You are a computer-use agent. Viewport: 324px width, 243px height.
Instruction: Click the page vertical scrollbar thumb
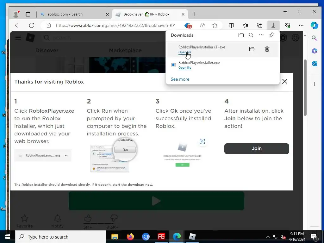click(x=305, y=88)
